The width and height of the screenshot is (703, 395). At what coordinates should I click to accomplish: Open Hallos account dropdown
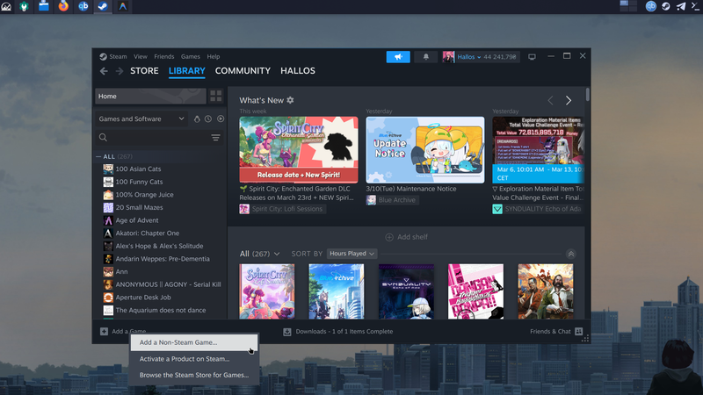pyautogui.click(x=469, y=57)
